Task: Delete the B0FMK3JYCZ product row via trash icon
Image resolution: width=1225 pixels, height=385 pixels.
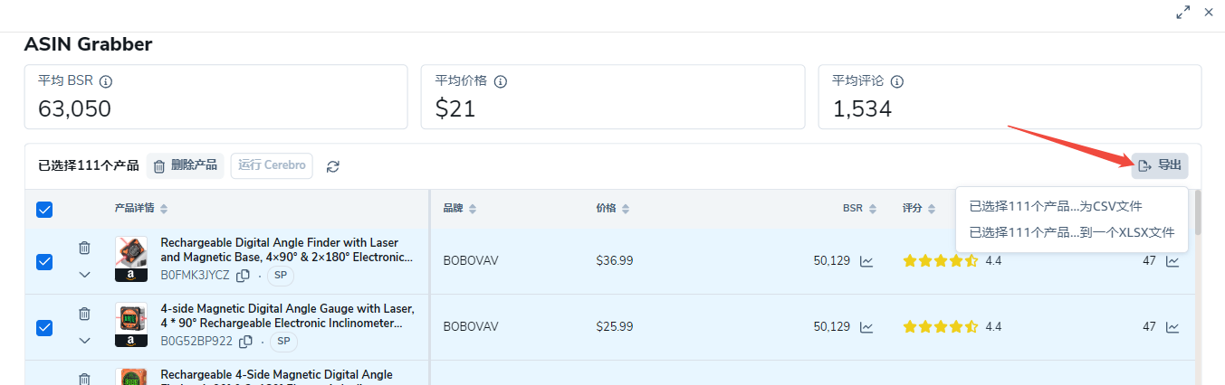Action: coord(84,248)
